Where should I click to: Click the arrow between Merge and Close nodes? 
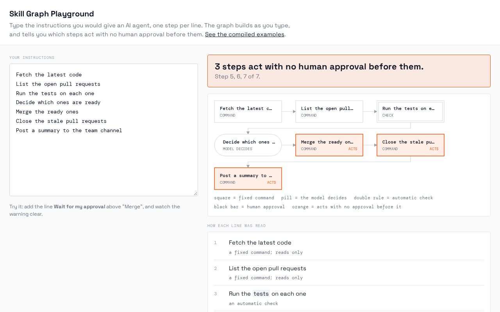370,145
